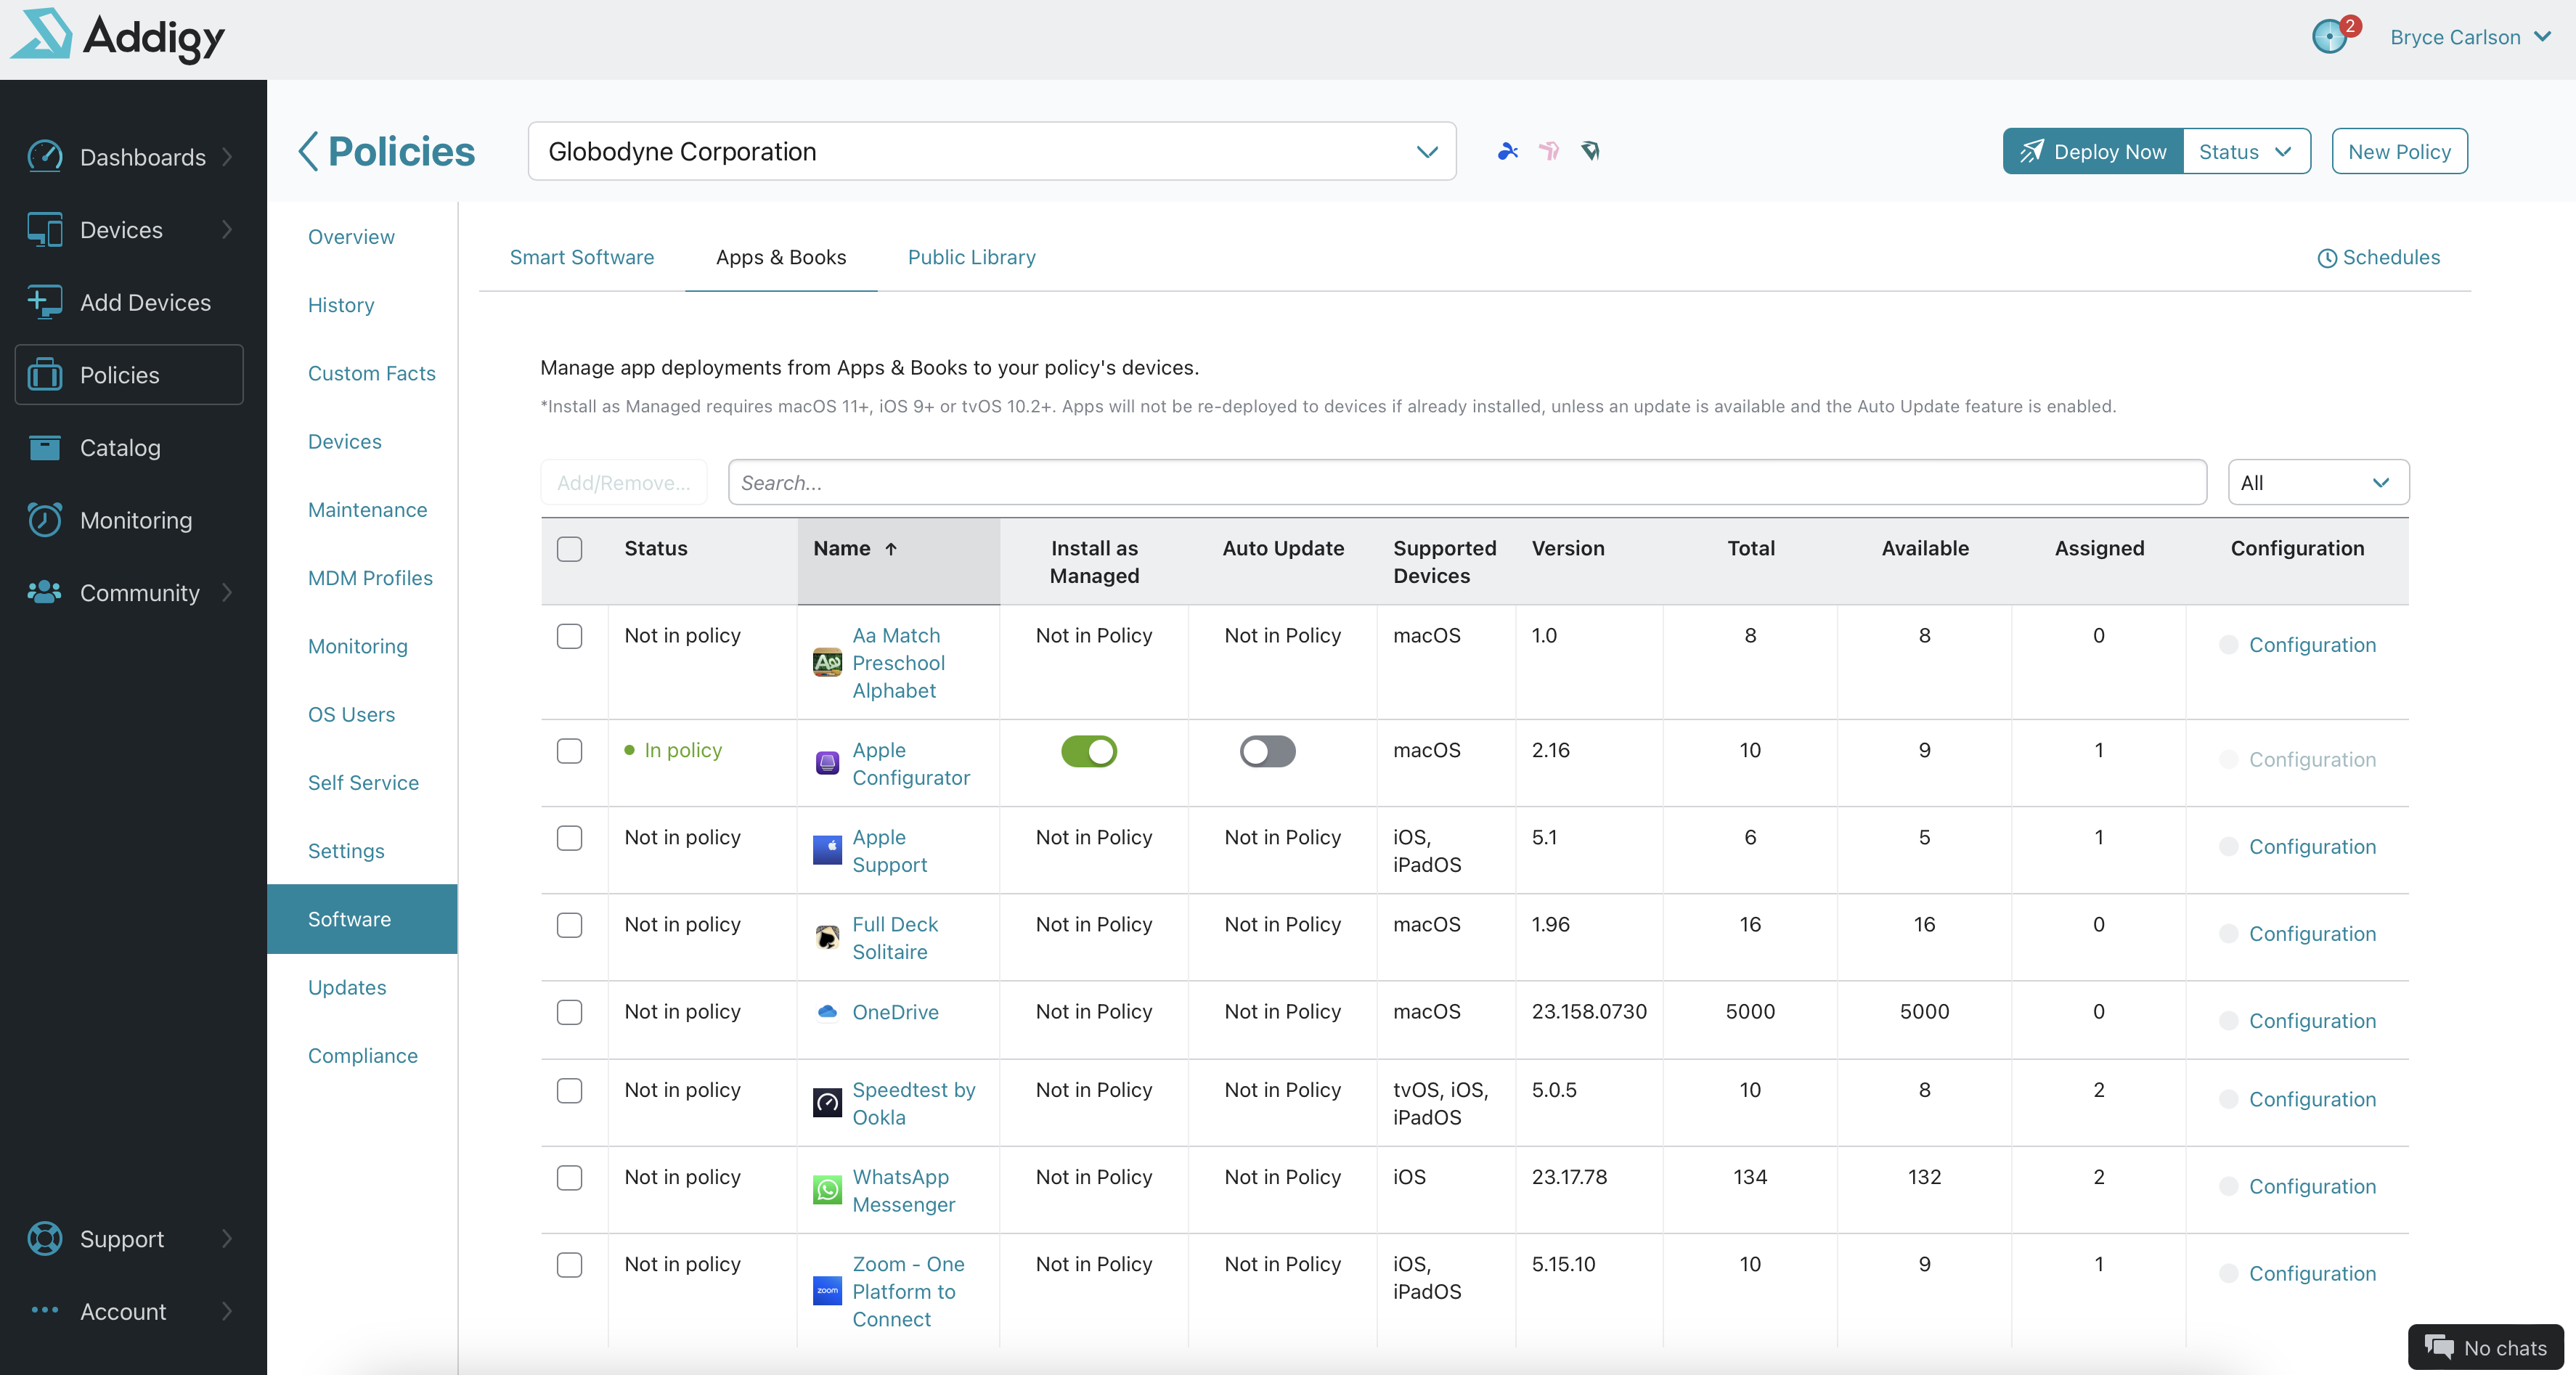Turn on Auto Update for Apple Configurator
This screenshot has height=1375, width=2576.
pyautogui.click(x=1267, y=752)
